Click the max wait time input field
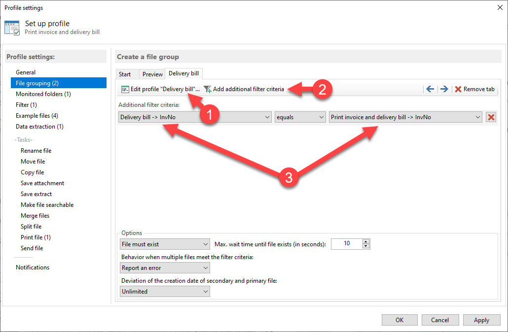Image resolution: width=508 pixels, height=332 pixels. point(346,244)
